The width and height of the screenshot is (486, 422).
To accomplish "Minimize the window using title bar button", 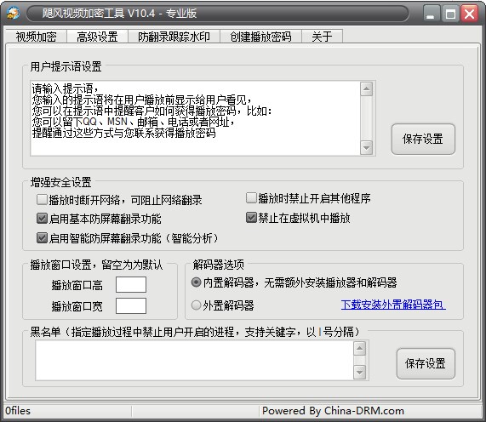I will (x=431, y=14).
